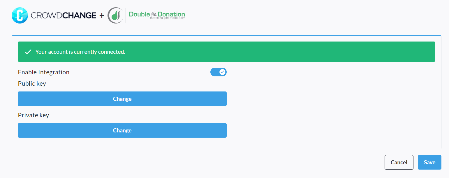Click the green Double the Donation wordmark

(157, 13)
